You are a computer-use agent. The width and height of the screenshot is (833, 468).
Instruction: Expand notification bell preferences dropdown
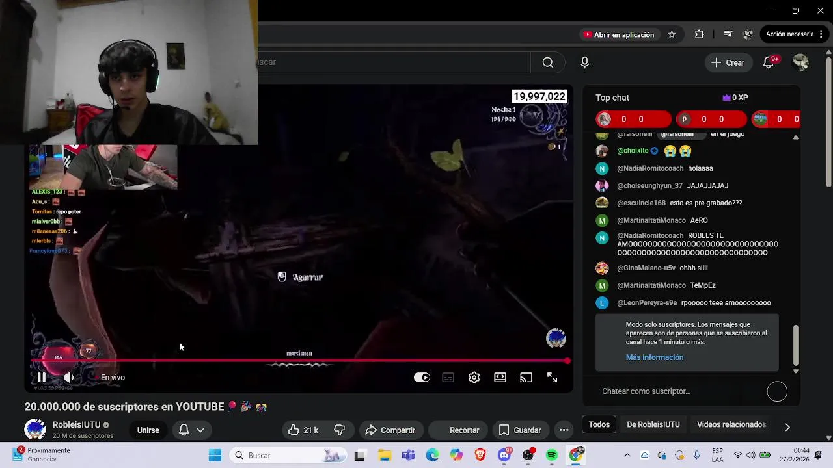tap(200, 430)
